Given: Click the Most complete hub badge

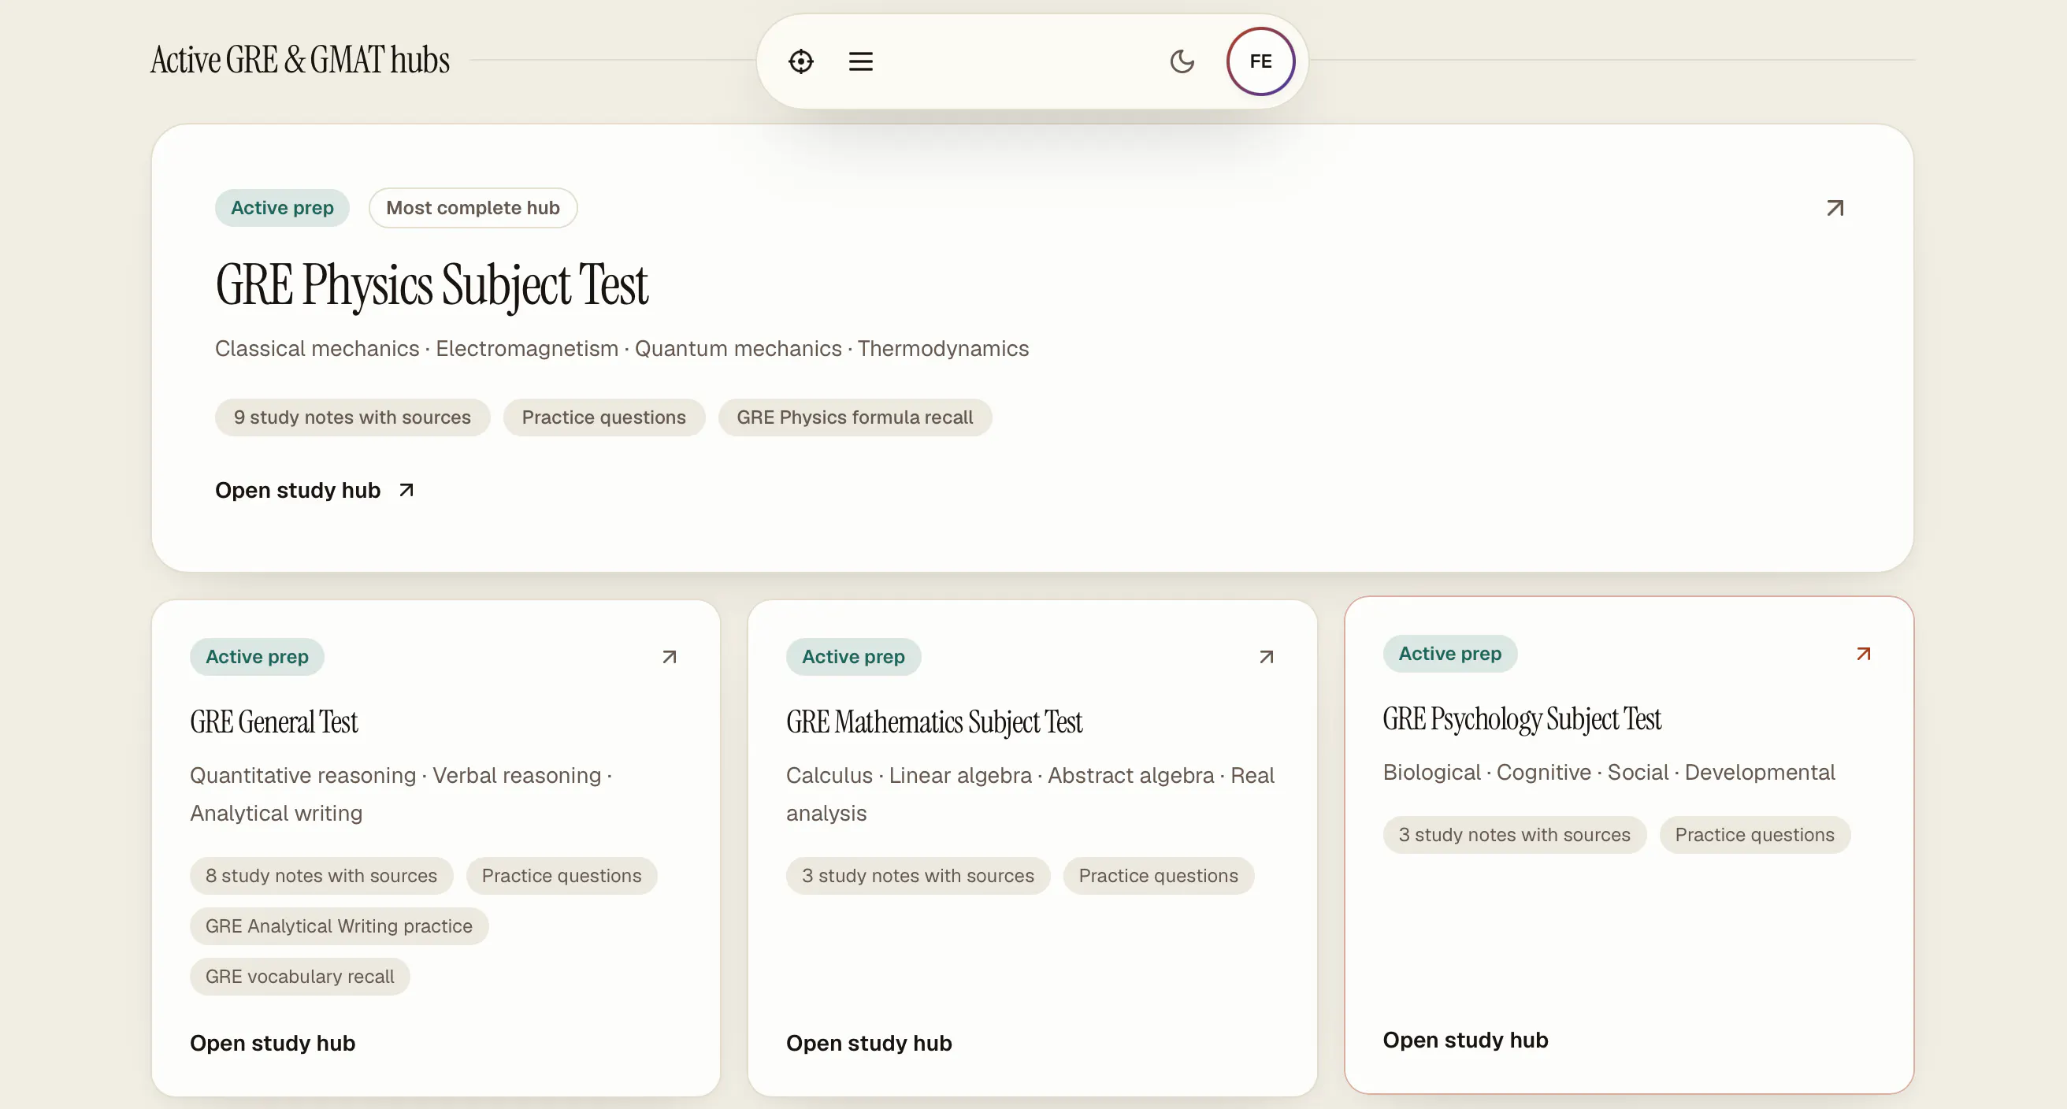Looking at the screenshot, I should [473, 208].
